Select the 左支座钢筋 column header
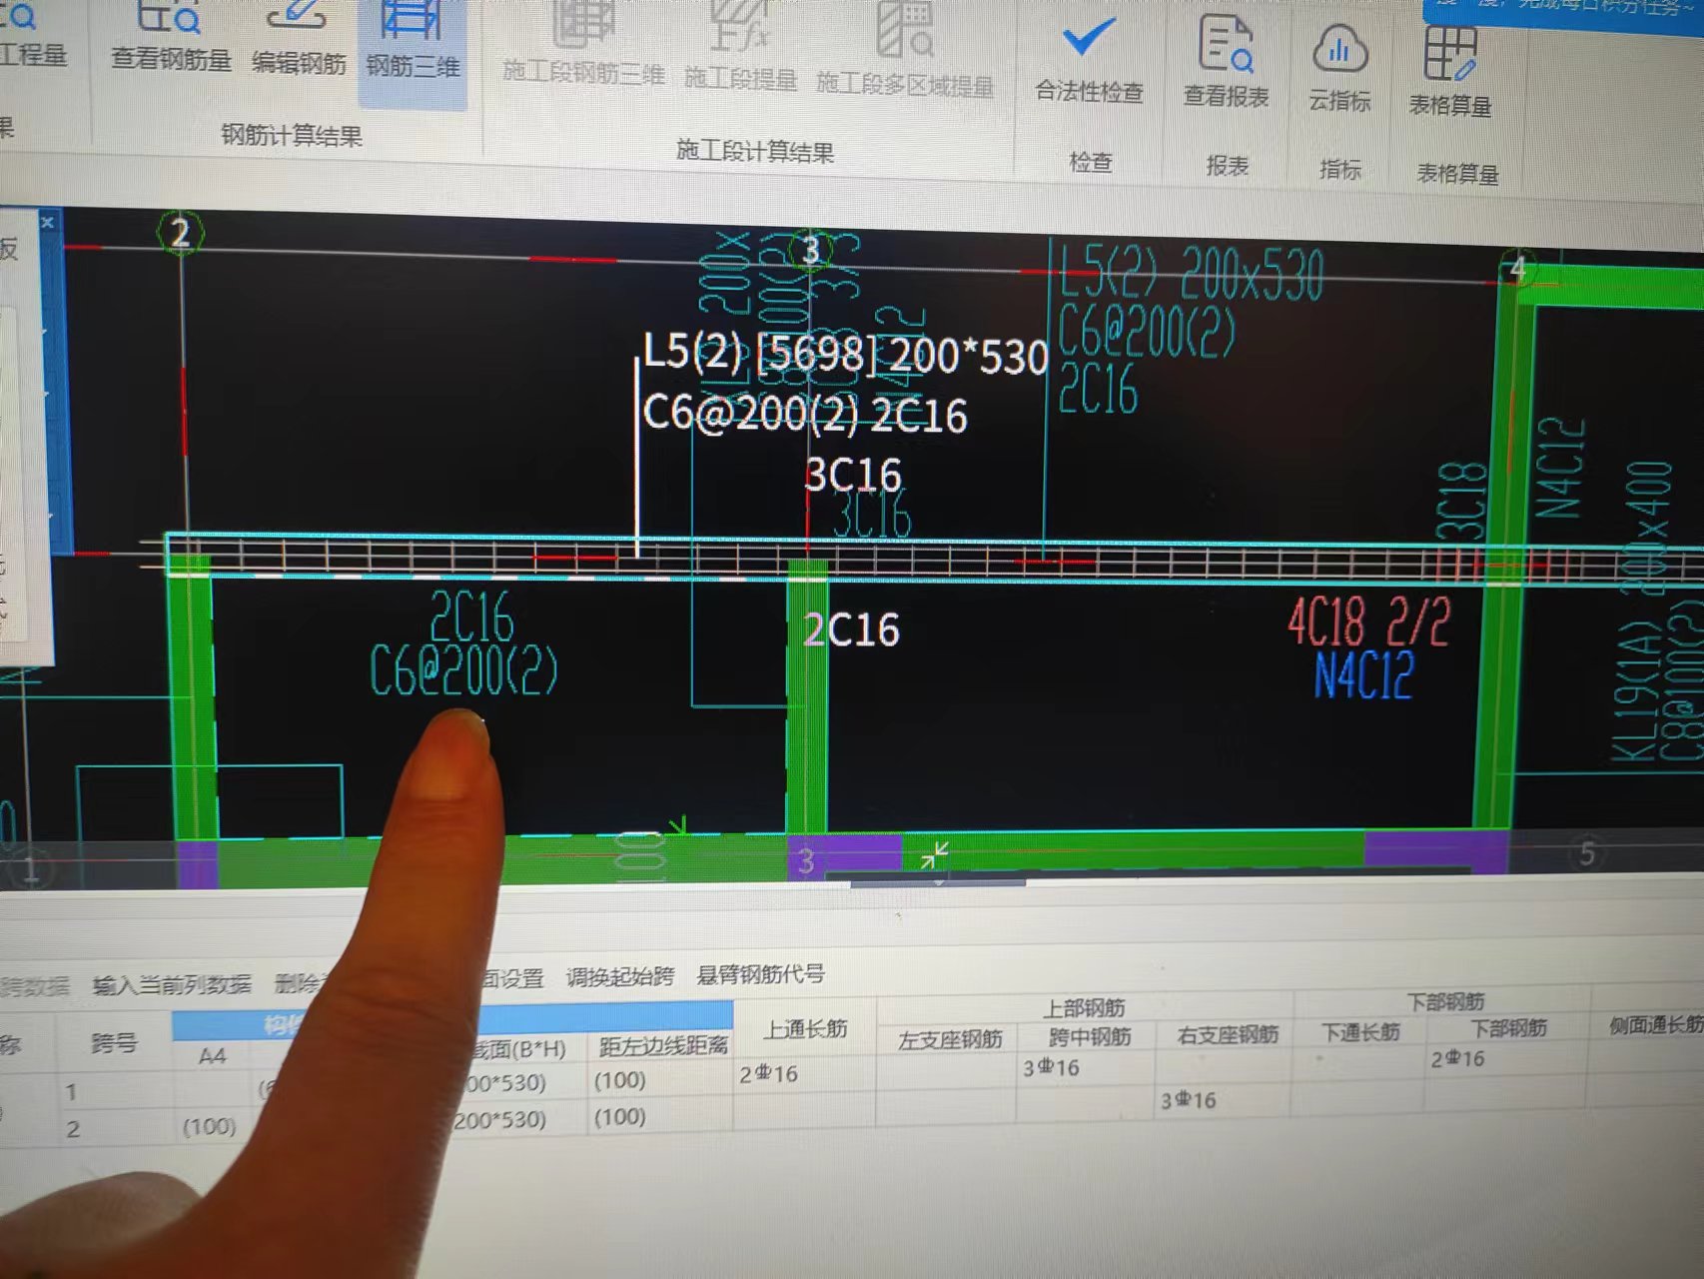This screenshot has height=1279, width=1704. pyautogui.click(x=950, y=1040)
